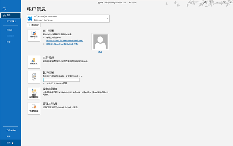233x146 pixels.
Task: Open 管理加载项 manage add-ins button
Action: (34, 108)
